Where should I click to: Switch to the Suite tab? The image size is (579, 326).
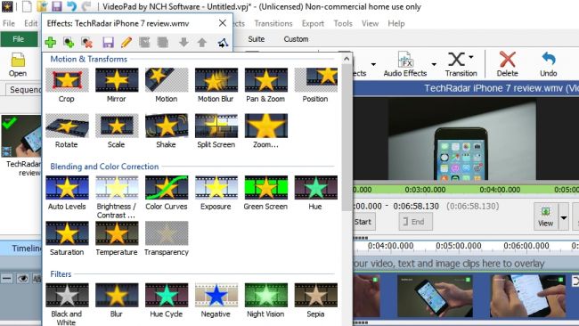257,39
